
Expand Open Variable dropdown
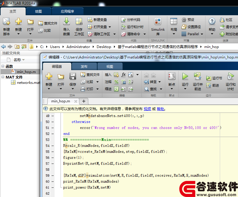(110, 27)
